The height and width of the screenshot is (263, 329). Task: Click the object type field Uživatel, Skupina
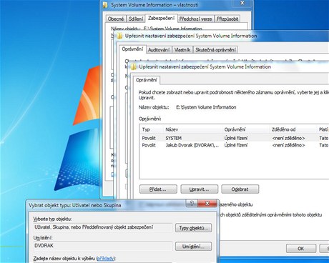pyautogui.click(x=103, y=227)
